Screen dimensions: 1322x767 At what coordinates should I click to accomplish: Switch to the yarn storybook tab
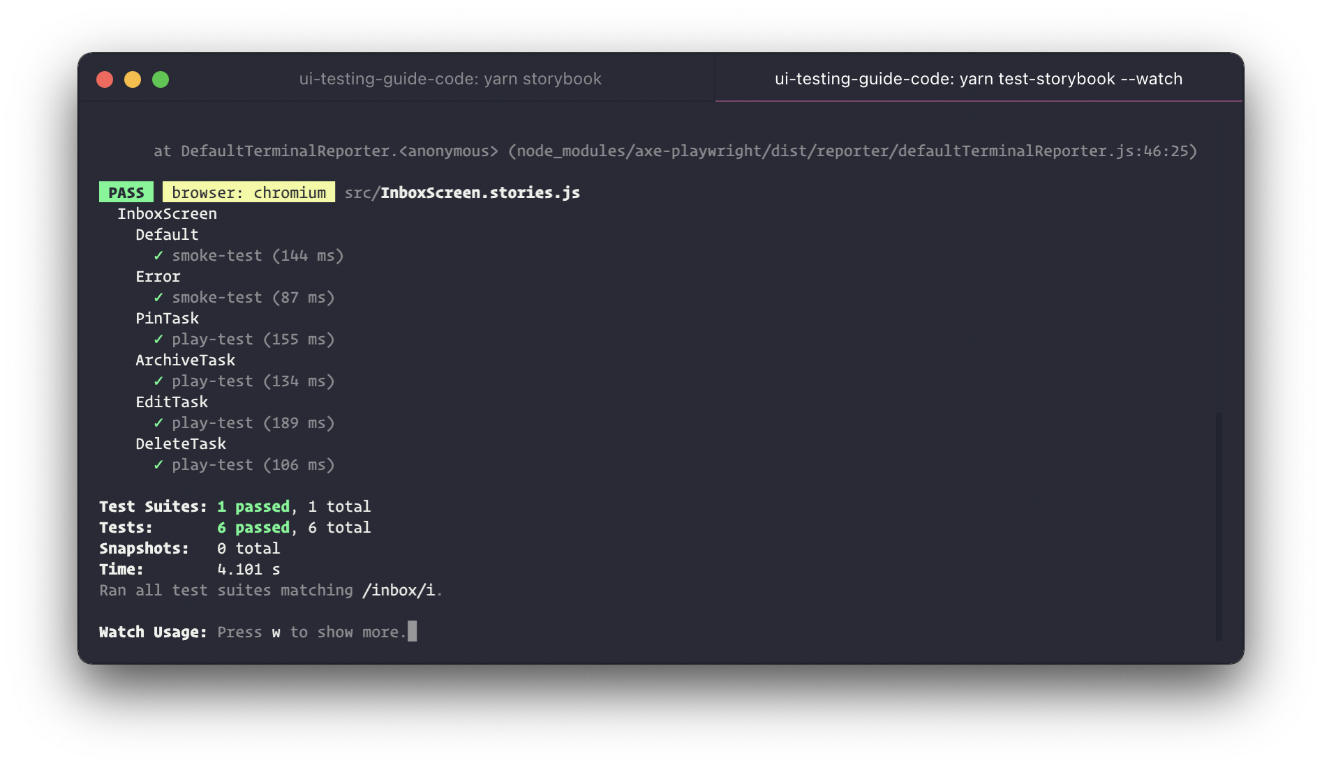(x=450, y=79)
